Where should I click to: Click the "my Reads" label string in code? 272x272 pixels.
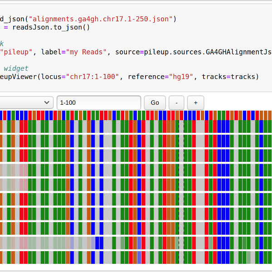click(87, 52)
